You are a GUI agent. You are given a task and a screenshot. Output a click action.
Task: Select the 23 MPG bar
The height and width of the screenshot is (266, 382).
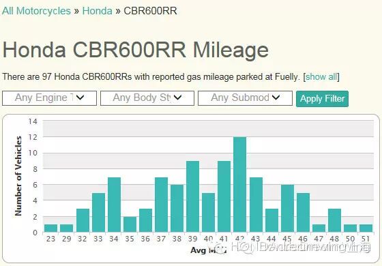point(51,228)
